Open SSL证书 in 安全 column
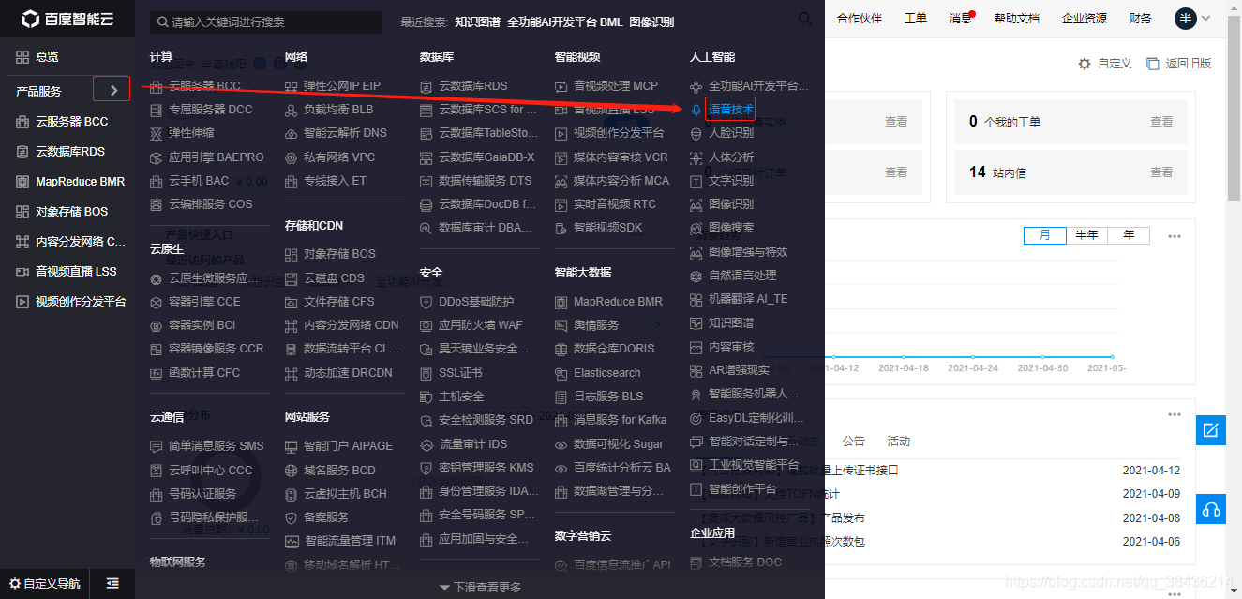The width and height of the screenshot is (1242, 599). (460, 373)
